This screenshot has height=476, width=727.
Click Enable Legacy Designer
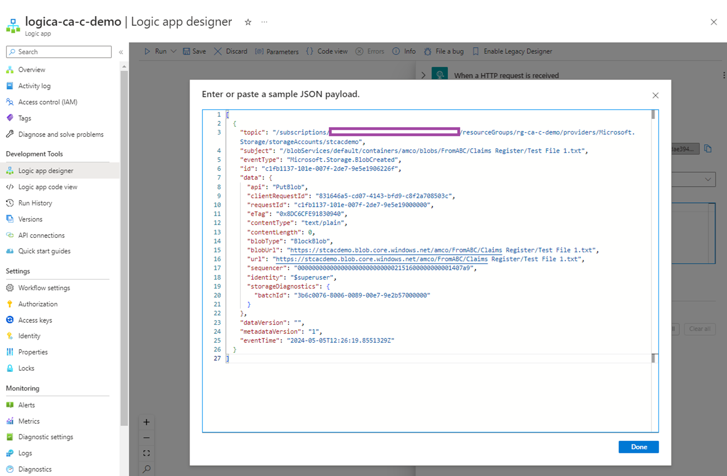(512, 51)
